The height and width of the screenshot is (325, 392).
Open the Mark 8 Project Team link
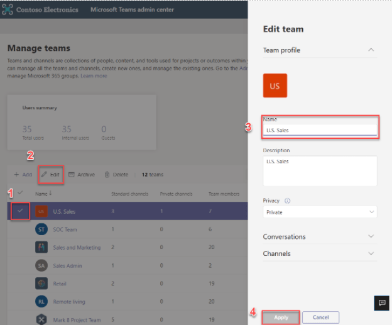pyautogui.click(x=77, y=320)
